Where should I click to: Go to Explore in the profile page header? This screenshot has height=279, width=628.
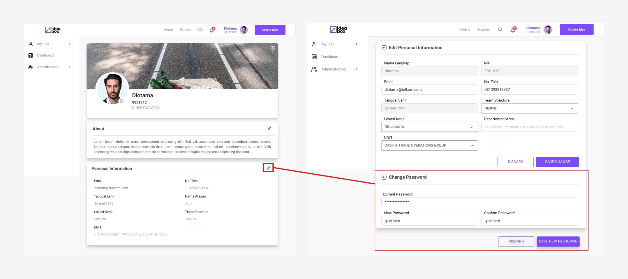[x=185, y=30]
